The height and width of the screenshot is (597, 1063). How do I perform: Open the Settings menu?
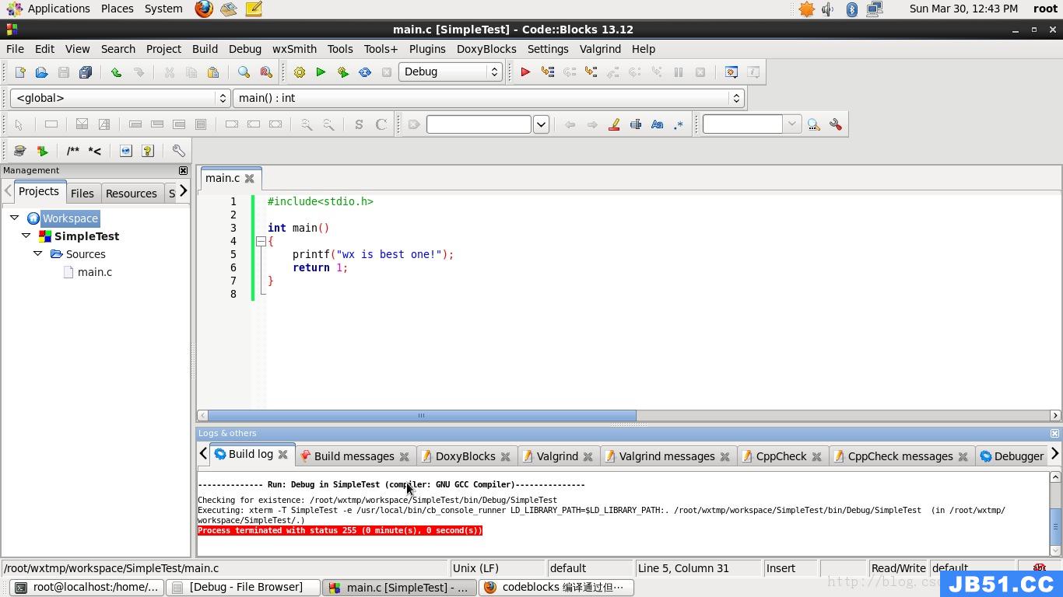point(548,49)
